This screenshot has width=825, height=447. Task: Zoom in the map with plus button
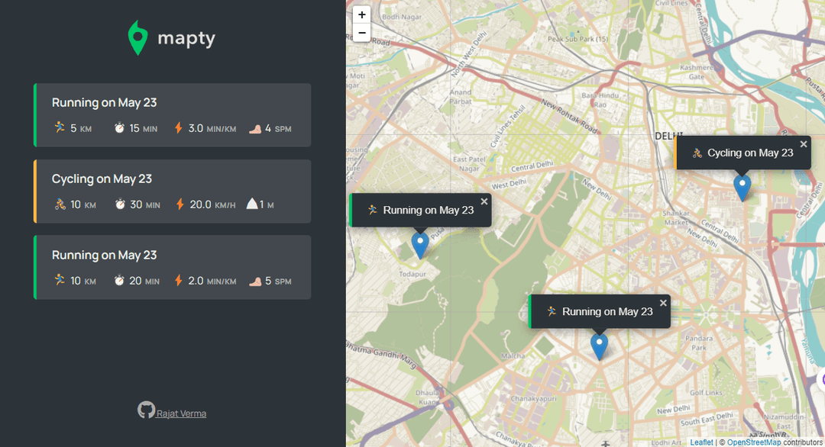tap(361, 14)
